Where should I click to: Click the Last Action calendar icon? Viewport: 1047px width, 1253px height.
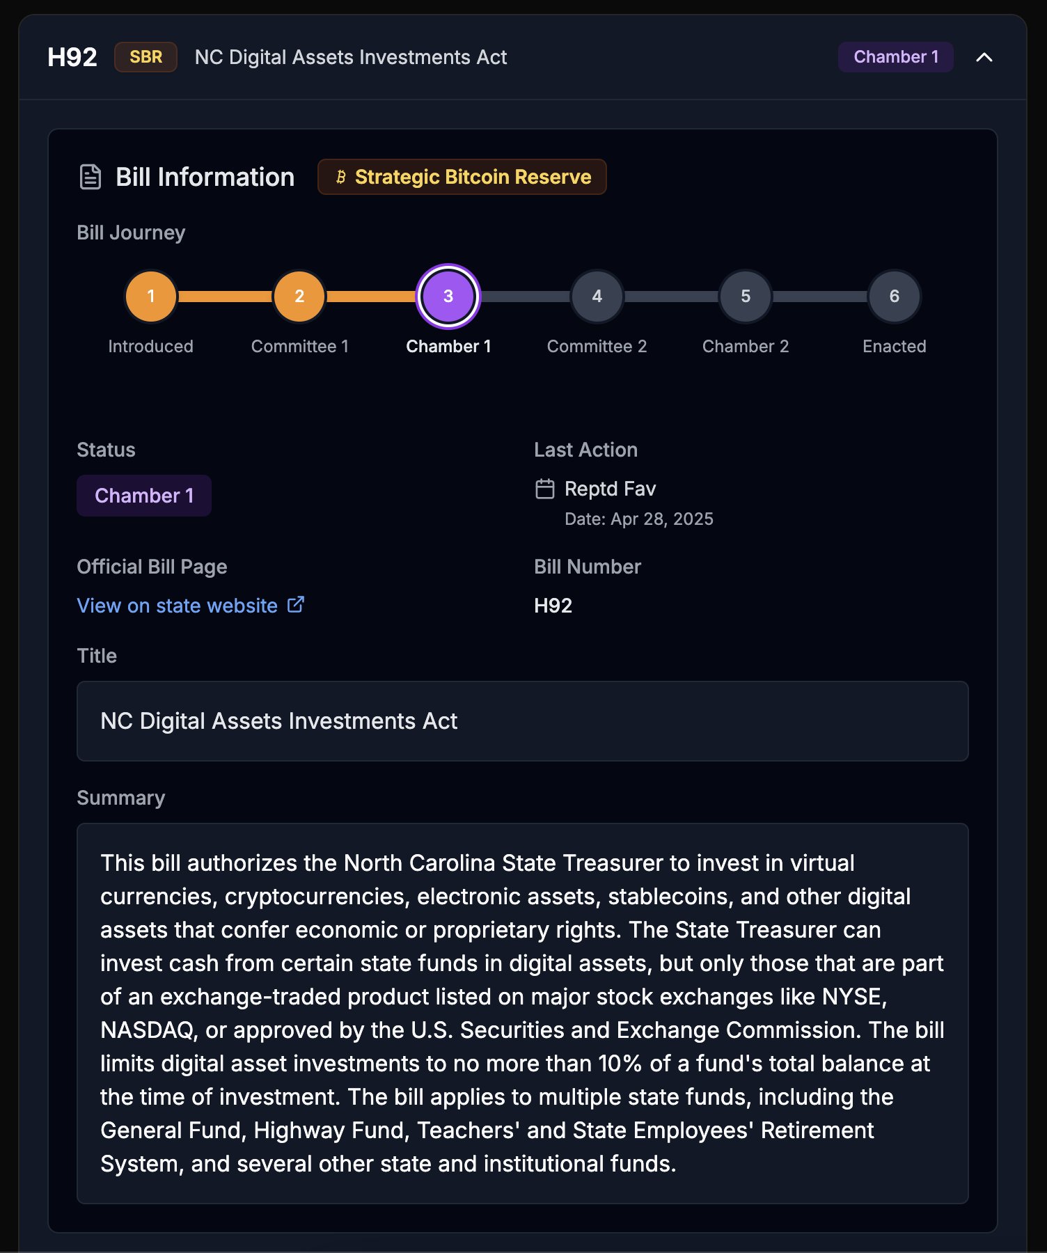point(544,489)
